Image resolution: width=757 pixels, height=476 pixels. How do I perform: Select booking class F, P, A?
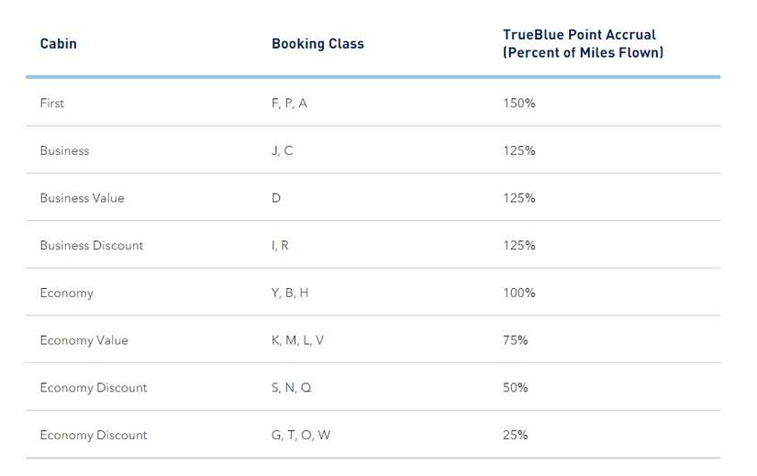point(289,104)
